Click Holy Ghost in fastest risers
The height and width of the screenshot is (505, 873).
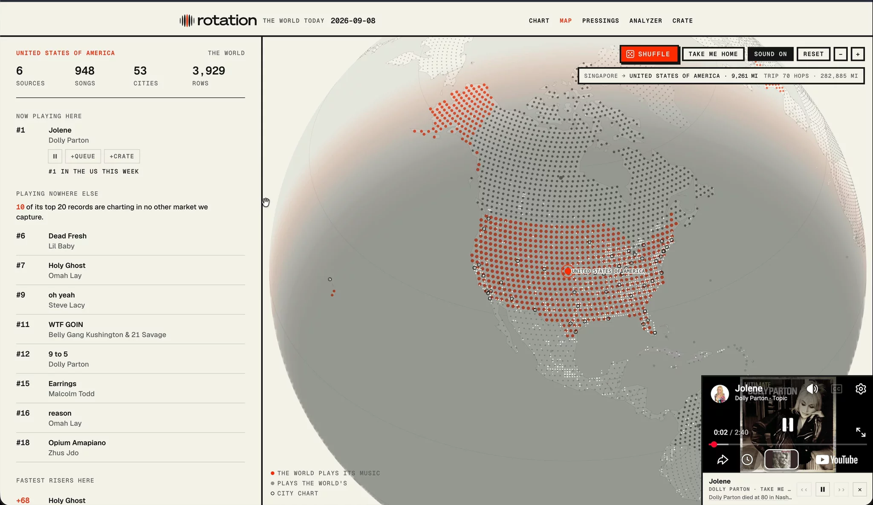click(67, 500)
